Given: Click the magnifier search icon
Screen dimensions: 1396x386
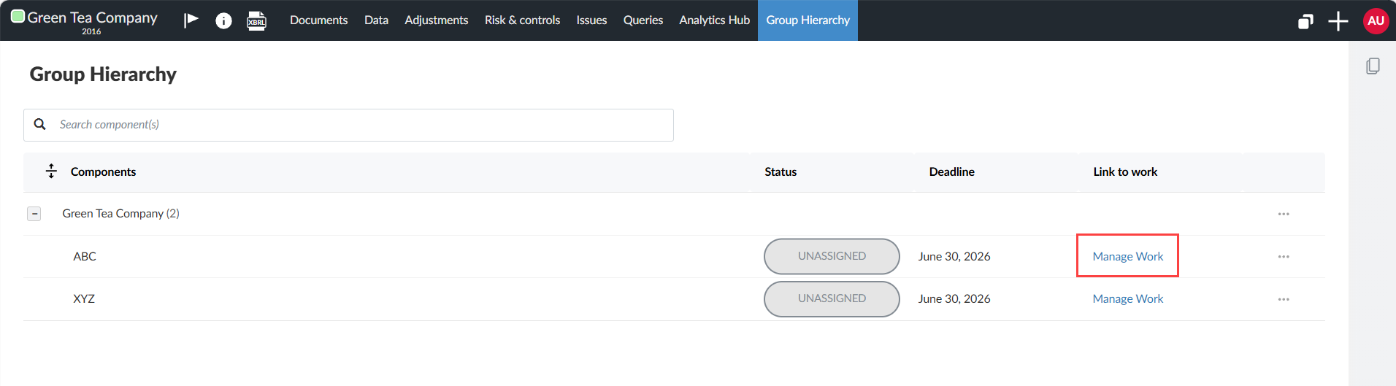Looking at the screenshot, I should click(40, 125).
